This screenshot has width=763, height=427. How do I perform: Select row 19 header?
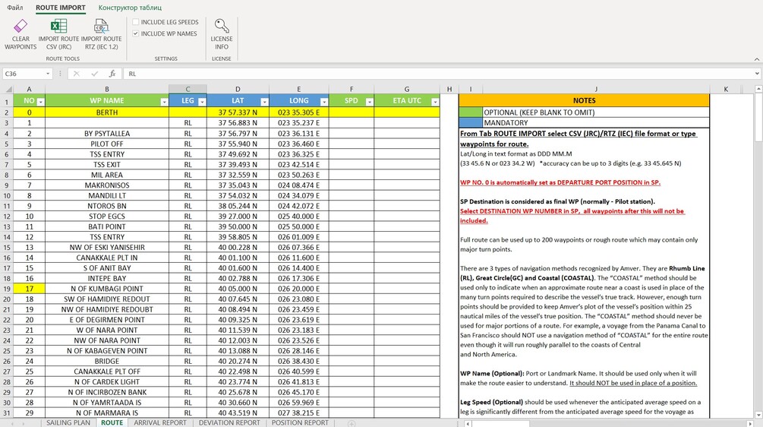pyautogui.click(x=7, y=289)
